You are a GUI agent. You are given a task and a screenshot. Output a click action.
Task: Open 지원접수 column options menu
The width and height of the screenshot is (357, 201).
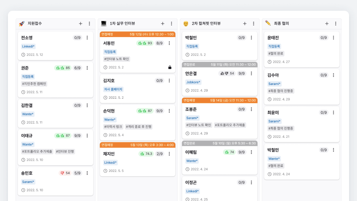90,24
